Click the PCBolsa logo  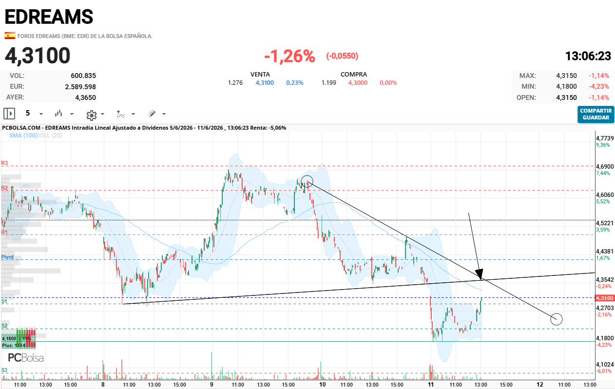pyautogui.click(x=26, y=358)
